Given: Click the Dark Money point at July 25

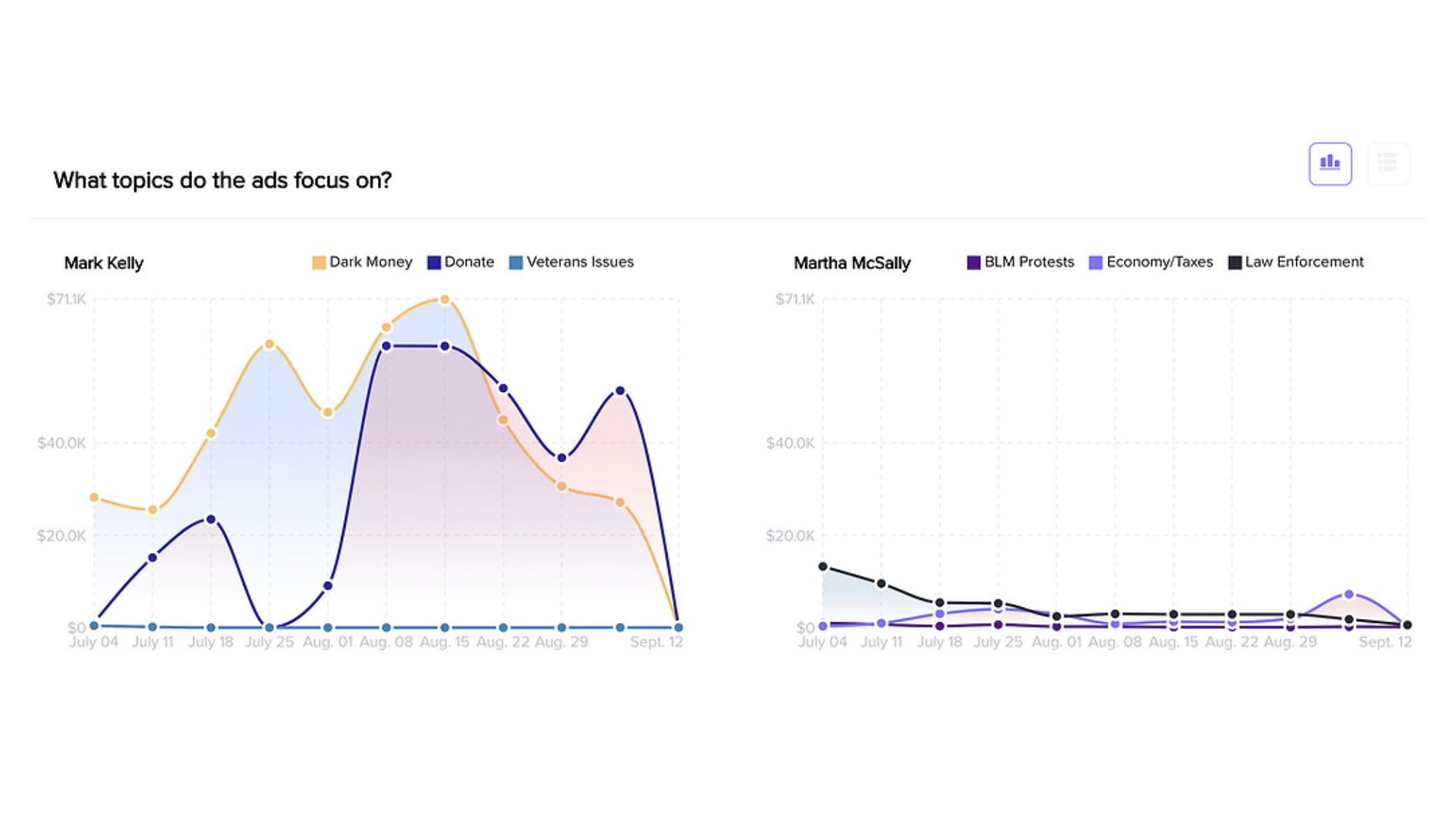Looking at the screenshot, I should pyautogui.click(x=270, y=344).
